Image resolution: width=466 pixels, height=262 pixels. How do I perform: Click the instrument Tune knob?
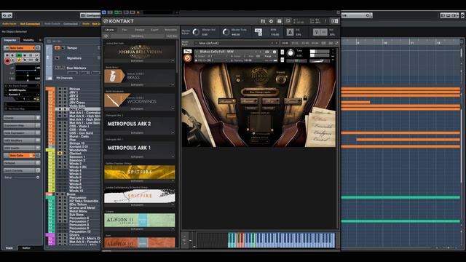[x=291, y=53]
